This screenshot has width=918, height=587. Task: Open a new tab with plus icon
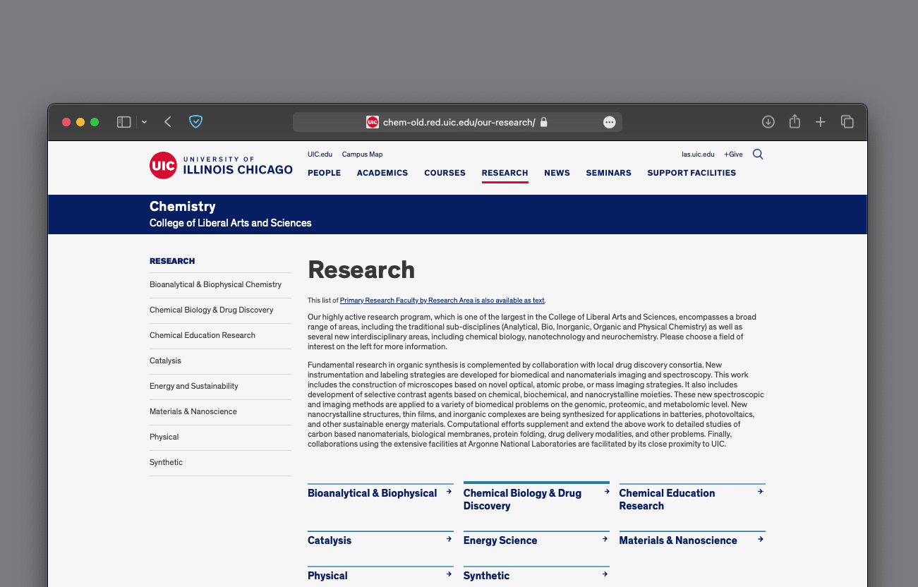coord(821,122)
